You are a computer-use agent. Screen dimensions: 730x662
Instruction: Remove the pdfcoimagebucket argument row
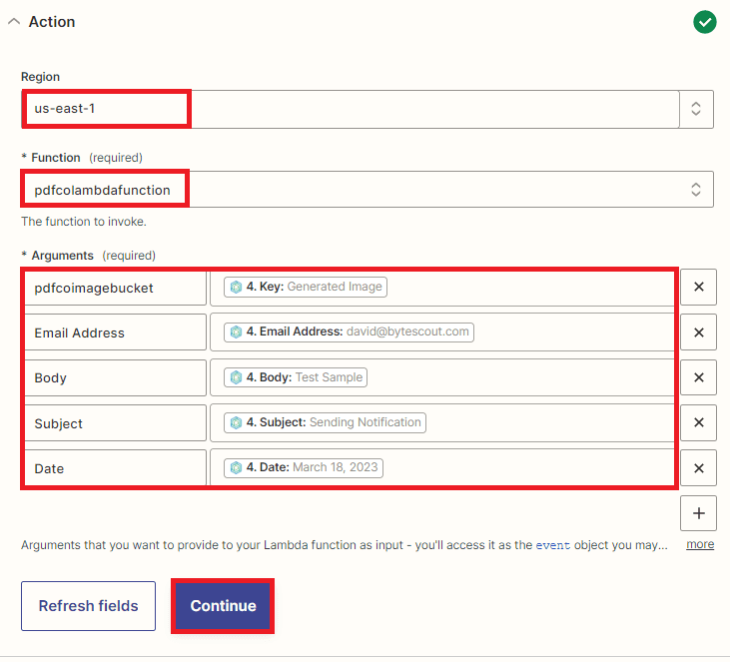[698, 288]
